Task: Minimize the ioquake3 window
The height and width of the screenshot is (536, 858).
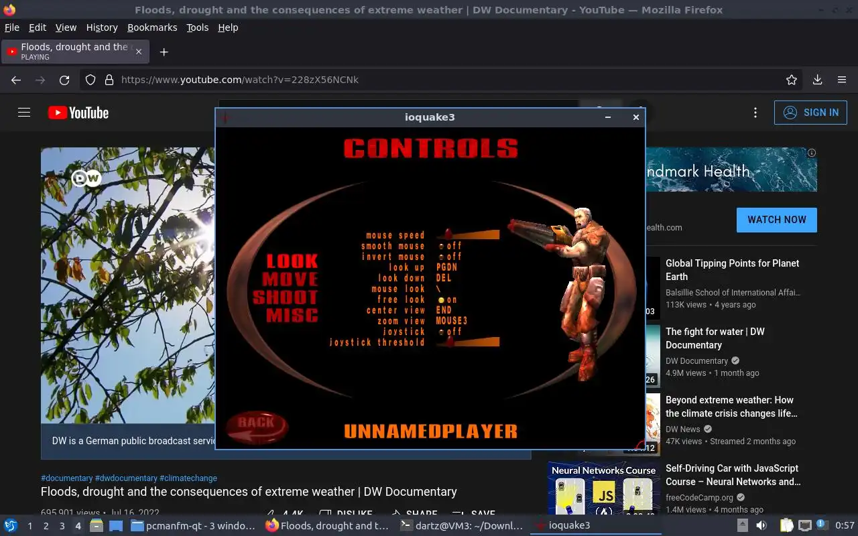Action: [608, 117]
